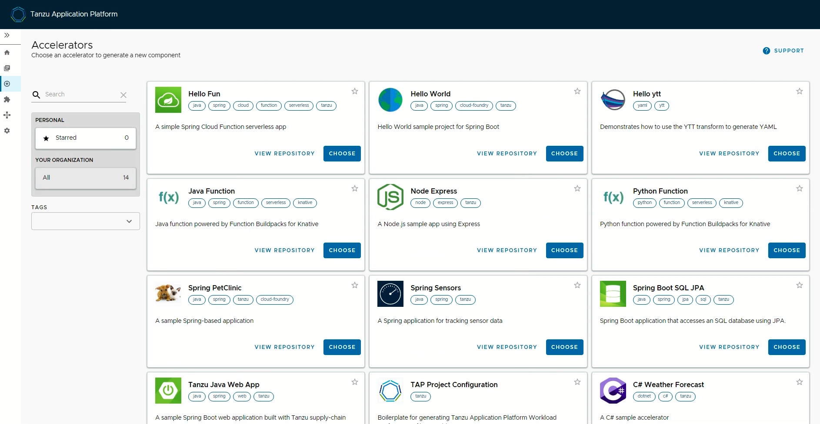The width and height of the screenshot is (820, 424).
Task: Choose the Node Express accelerator
Action: pyautogui.click(x=564, y=250)
